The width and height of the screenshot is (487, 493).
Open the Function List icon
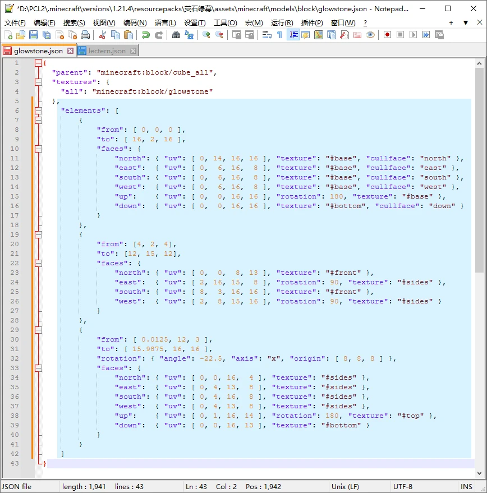[x=344, y=35]
